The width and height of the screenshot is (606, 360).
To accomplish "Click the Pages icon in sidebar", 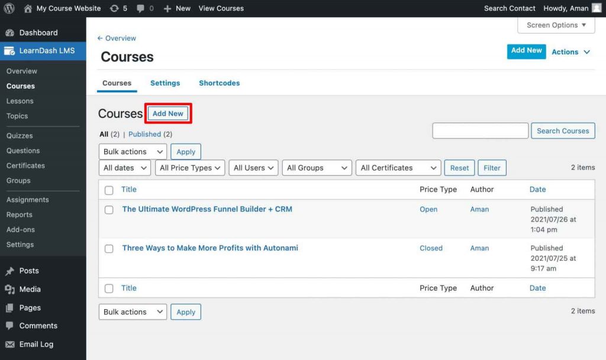I will tap(9, 307).
